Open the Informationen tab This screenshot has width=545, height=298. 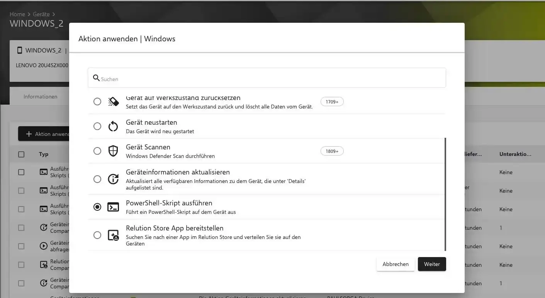(x=40, y=97)
